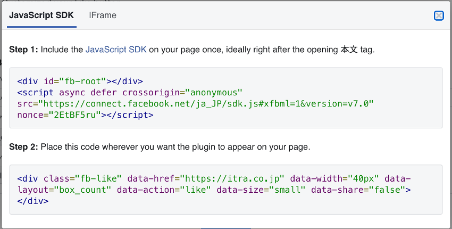
Task: Click the 'Step 1:' heading text
Action: (23, 50)
